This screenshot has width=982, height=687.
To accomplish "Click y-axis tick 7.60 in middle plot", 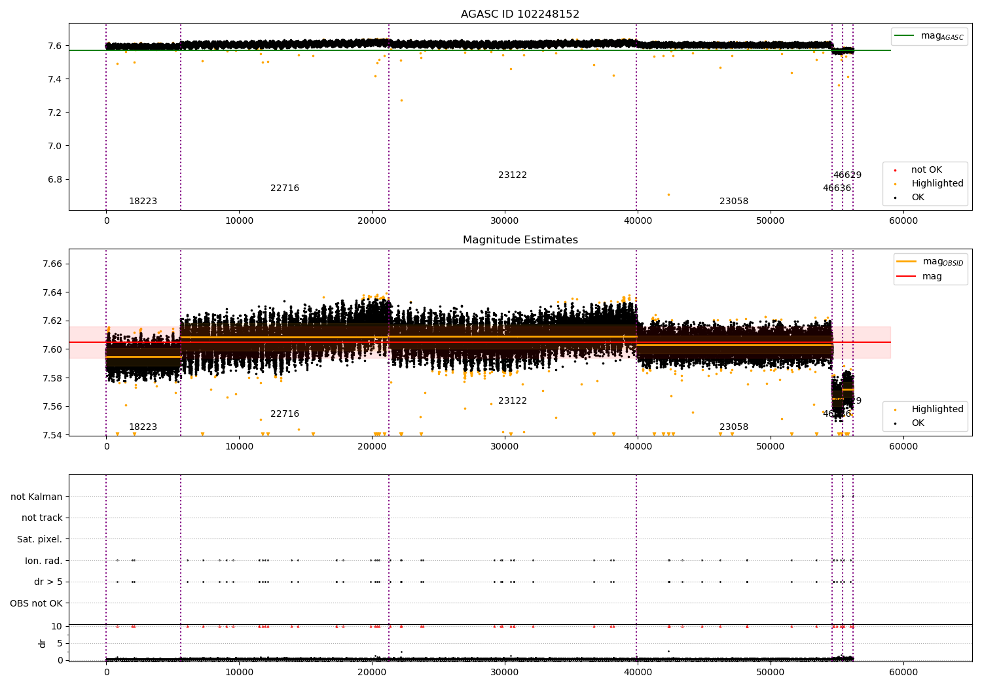I will pos(52,349).
